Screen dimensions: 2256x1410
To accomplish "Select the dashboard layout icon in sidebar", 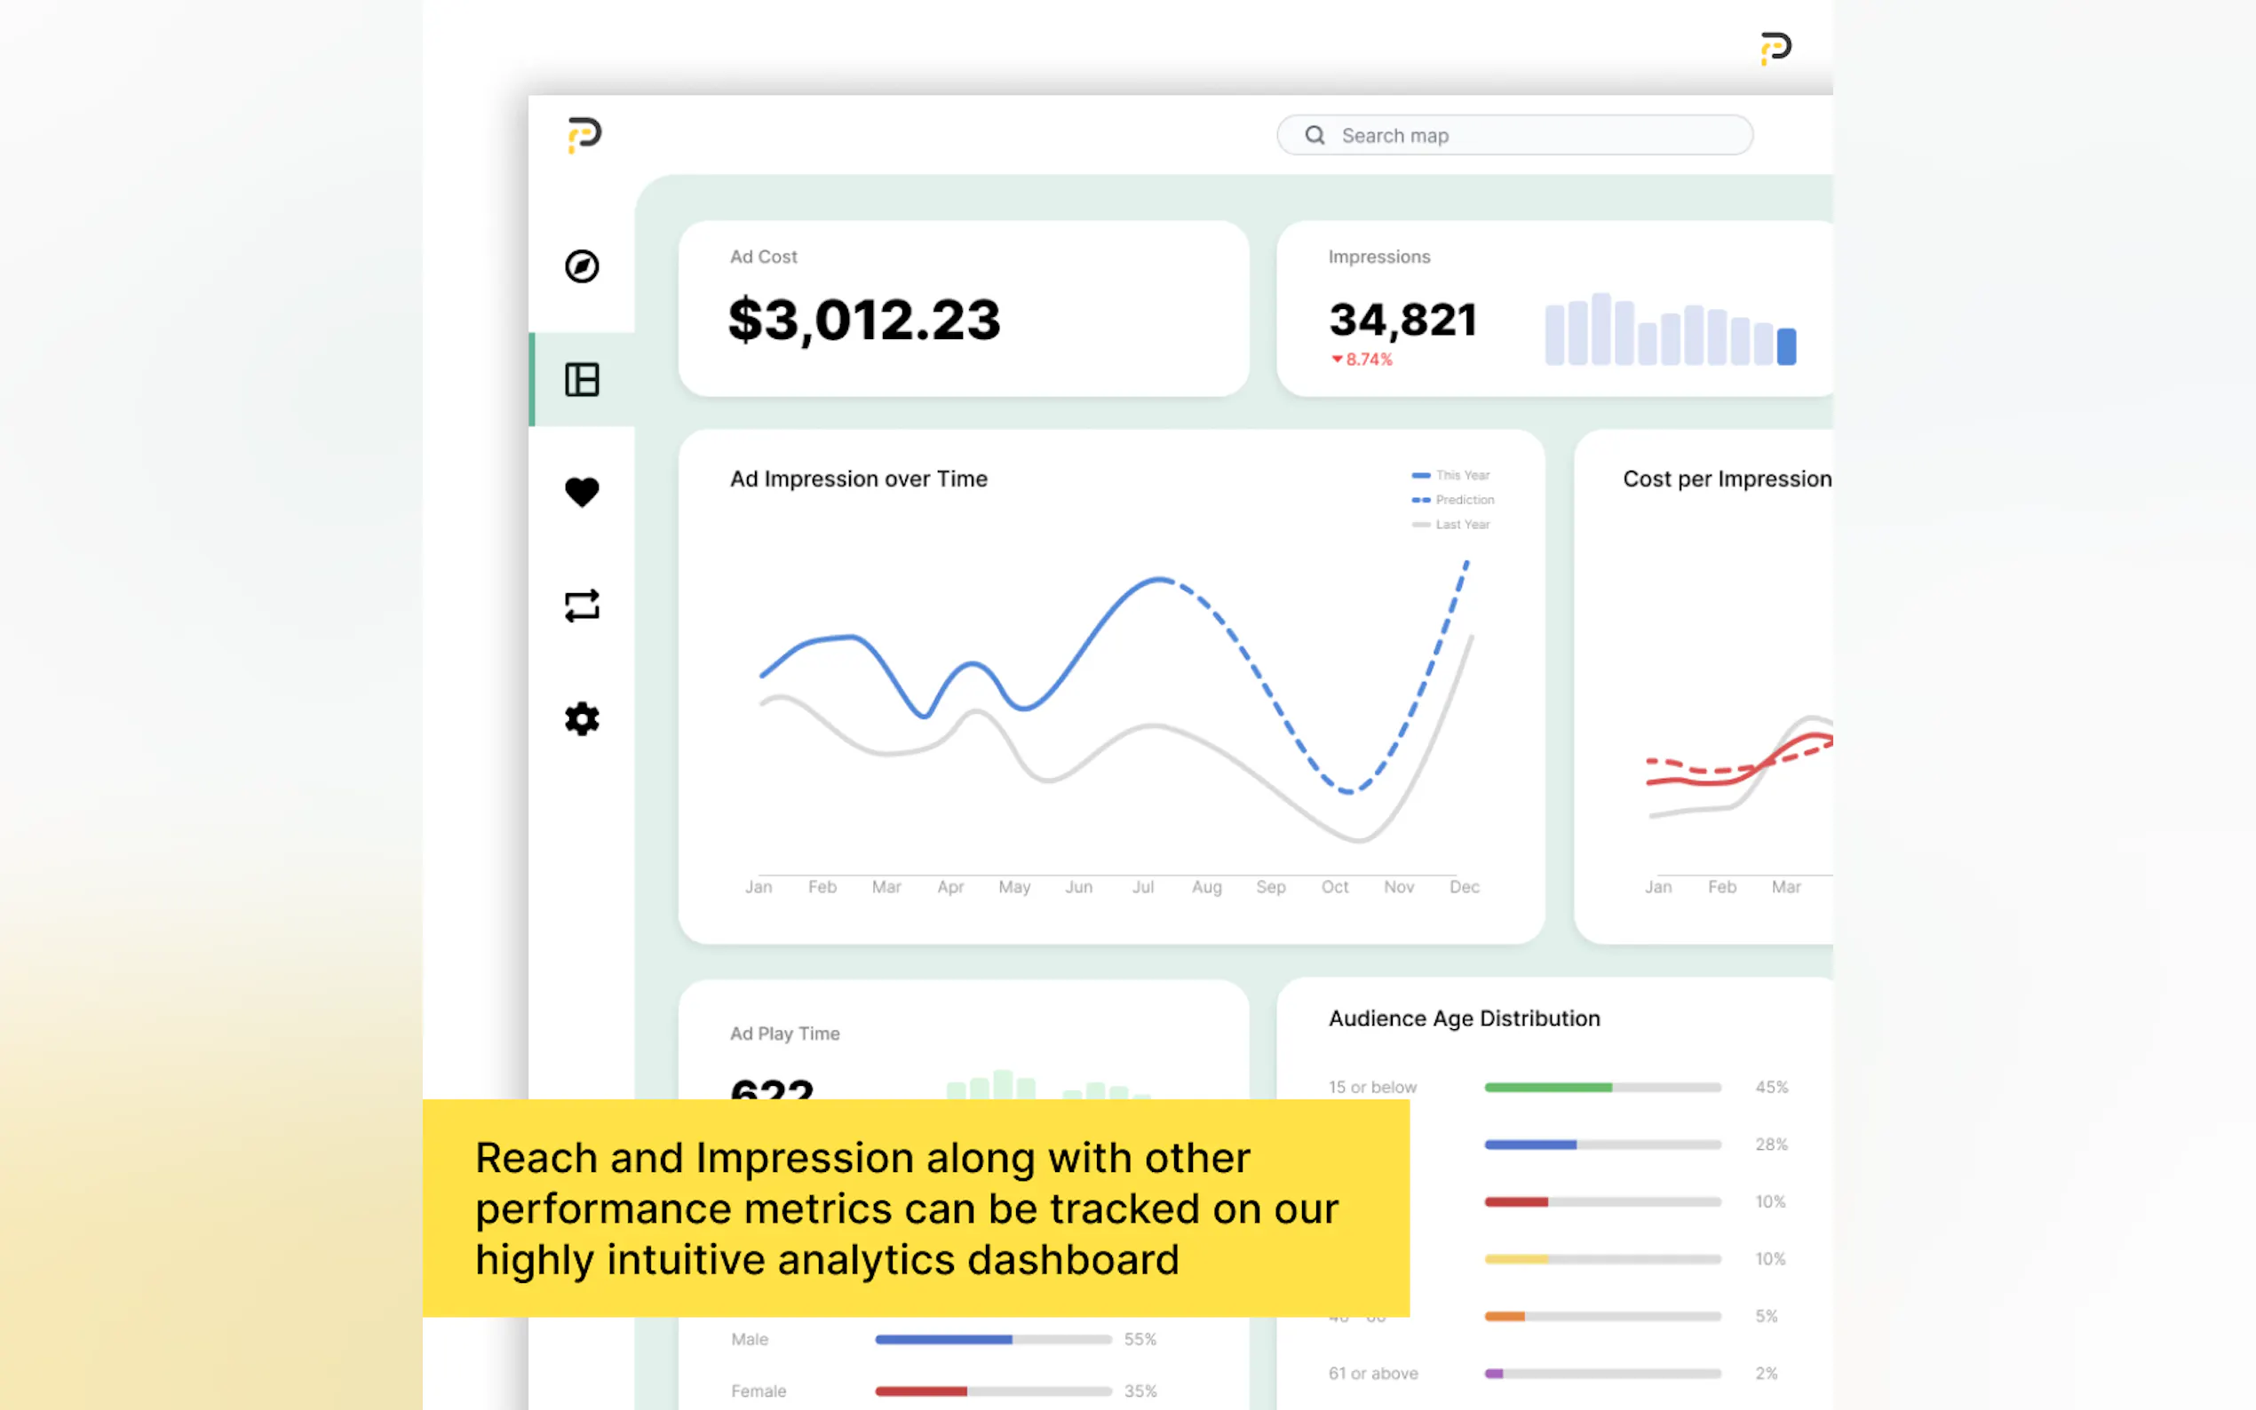I will coord(582,379).
